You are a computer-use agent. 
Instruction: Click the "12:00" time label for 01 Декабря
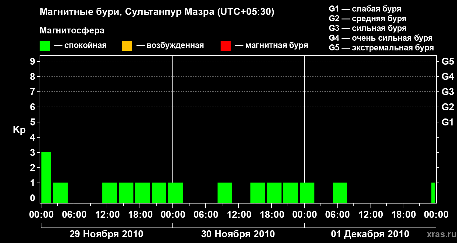click(x=370, y=215)
